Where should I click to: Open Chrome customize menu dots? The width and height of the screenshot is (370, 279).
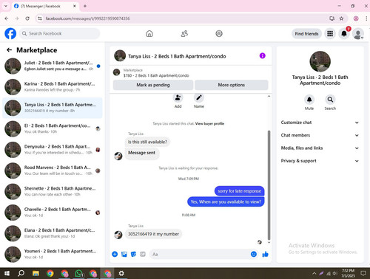(366, 18)
